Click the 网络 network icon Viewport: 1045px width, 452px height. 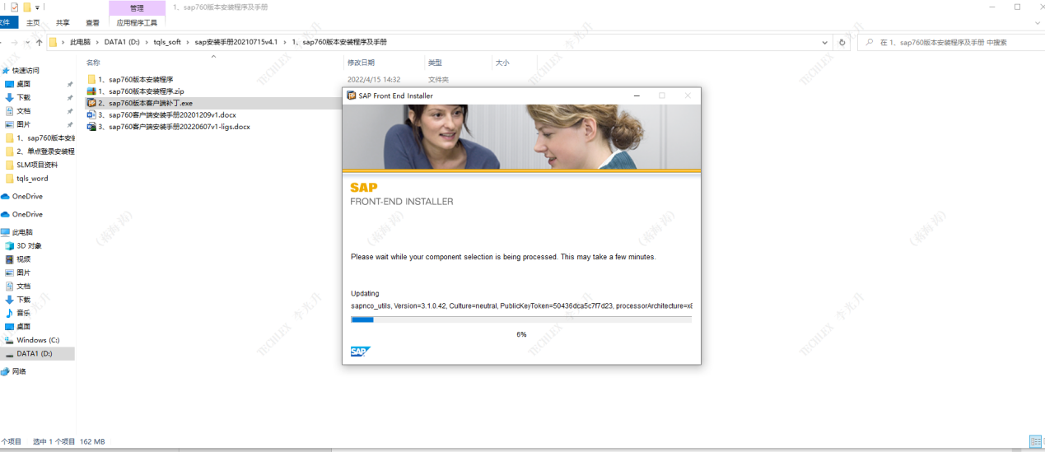coord(6,371)
